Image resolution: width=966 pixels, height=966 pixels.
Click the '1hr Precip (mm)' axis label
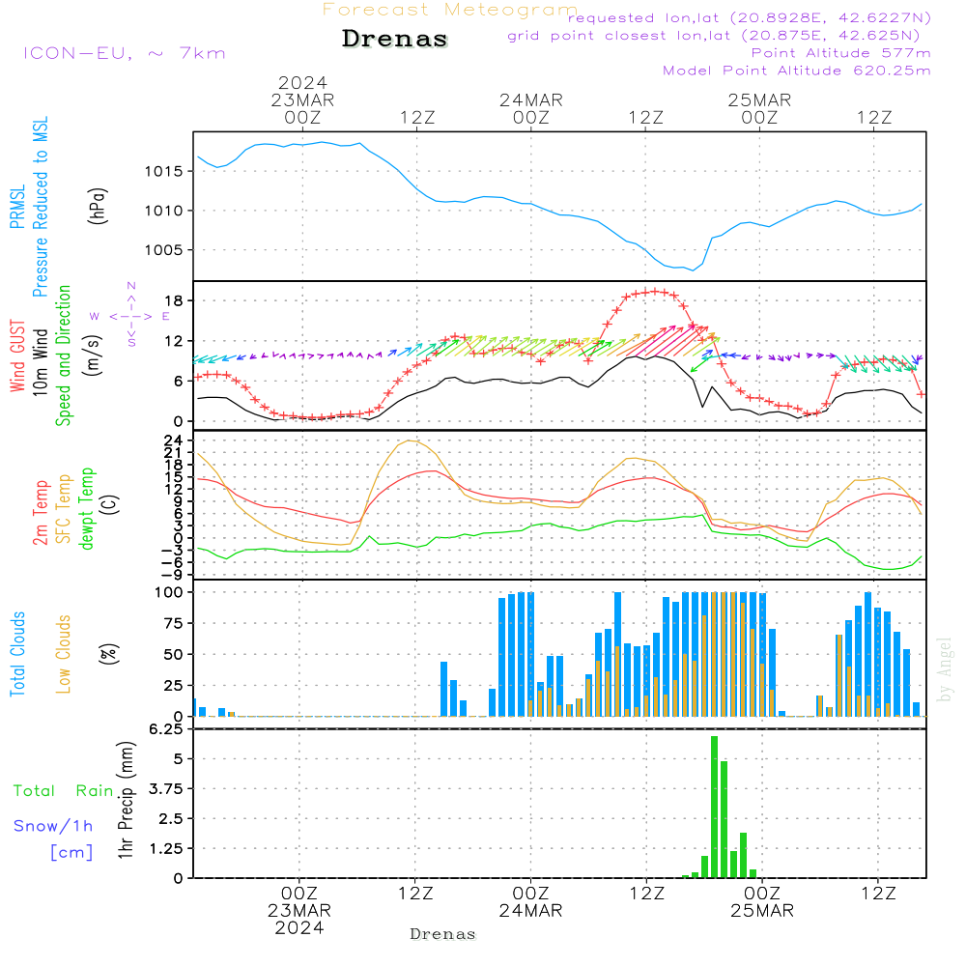tap(126, 800)
